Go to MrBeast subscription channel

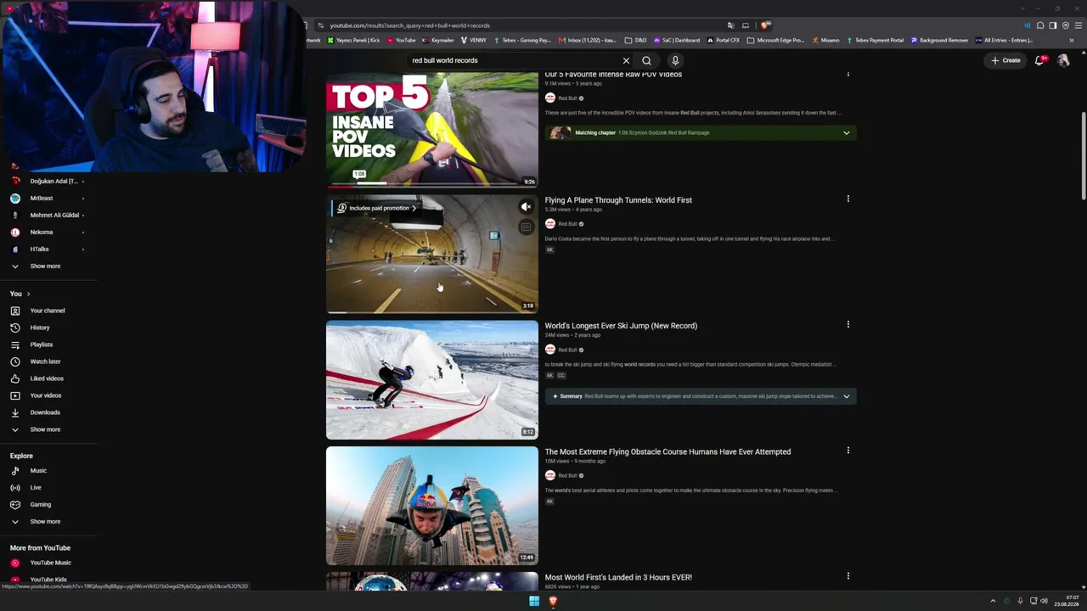[x=41, y=198]
